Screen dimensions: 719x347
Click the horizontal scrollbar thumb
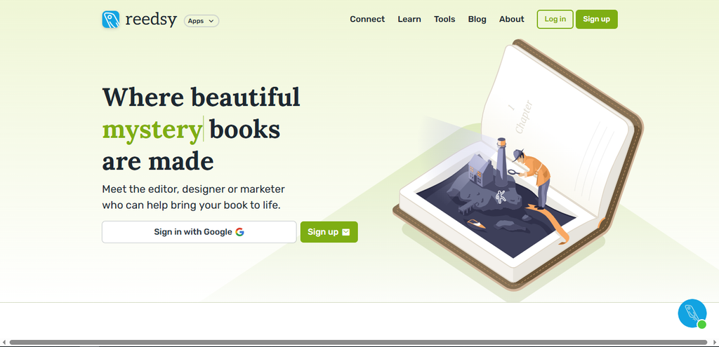click(x=358, y=342)
